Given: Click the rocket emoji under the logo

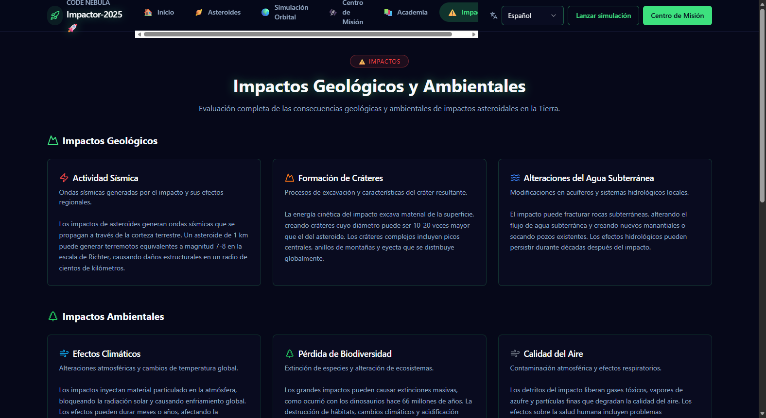Looking at the screenshot, I should [72, 28].
